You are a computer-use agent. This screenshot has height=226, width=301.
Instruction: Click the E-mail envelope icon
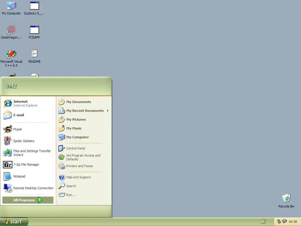click(8, 115)
